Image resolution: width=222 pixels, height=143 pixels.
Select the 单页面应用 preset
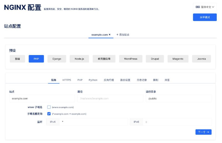104,59
